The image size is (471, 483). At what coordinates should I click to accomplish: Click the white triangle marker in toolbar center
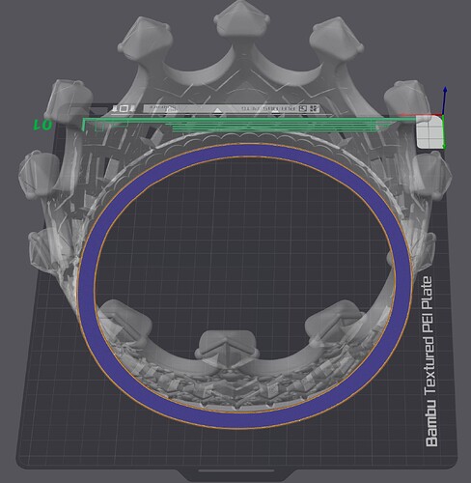click(218, 110)
